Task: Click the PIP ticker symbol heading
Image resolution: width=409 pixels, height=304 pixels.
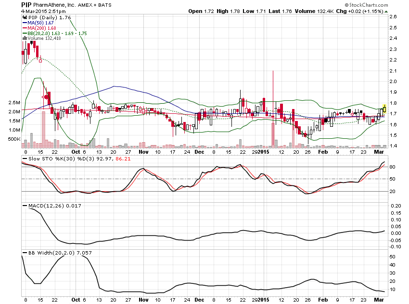Action: pos(26,5)
